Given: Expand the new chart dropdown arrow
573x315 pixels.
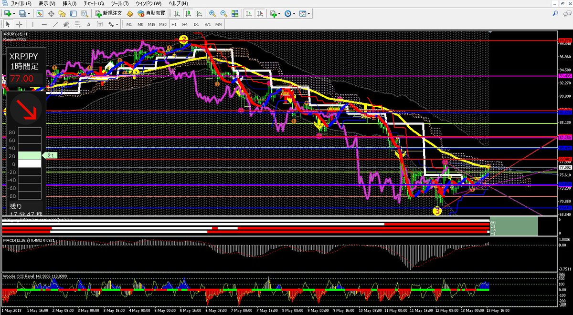Looking at the screenshot, I should pyautogui.click(x=14, y=14).
